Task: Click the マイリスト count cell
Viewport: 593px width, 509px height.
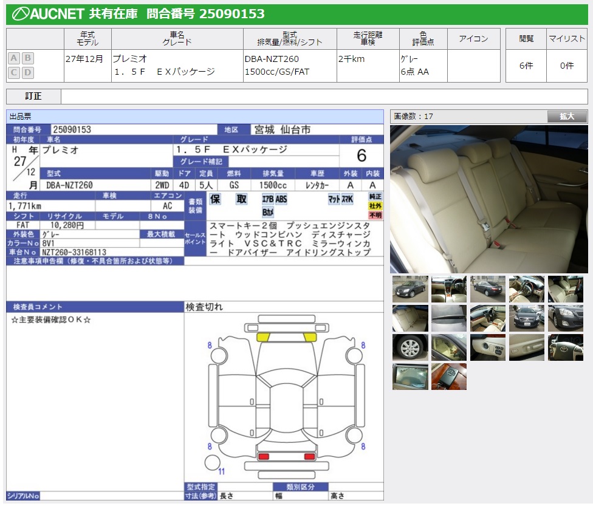Action: [567, 66]
